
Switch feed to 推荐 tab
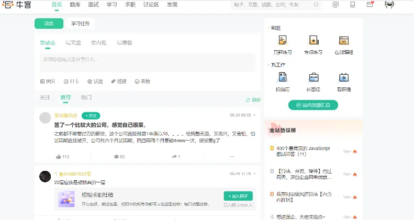coord(65,98)
